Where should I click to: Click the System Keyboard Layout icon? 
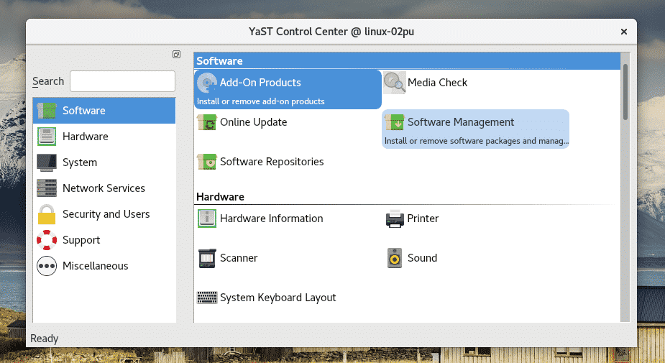[x=207, y=298]
